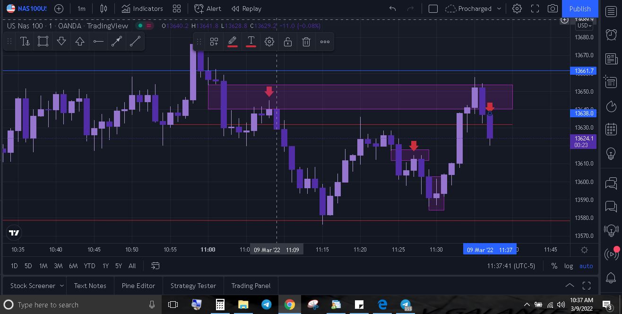Click the Publish button
The height and width of the screenshot is (314, 622).
(x=580, y=9)
